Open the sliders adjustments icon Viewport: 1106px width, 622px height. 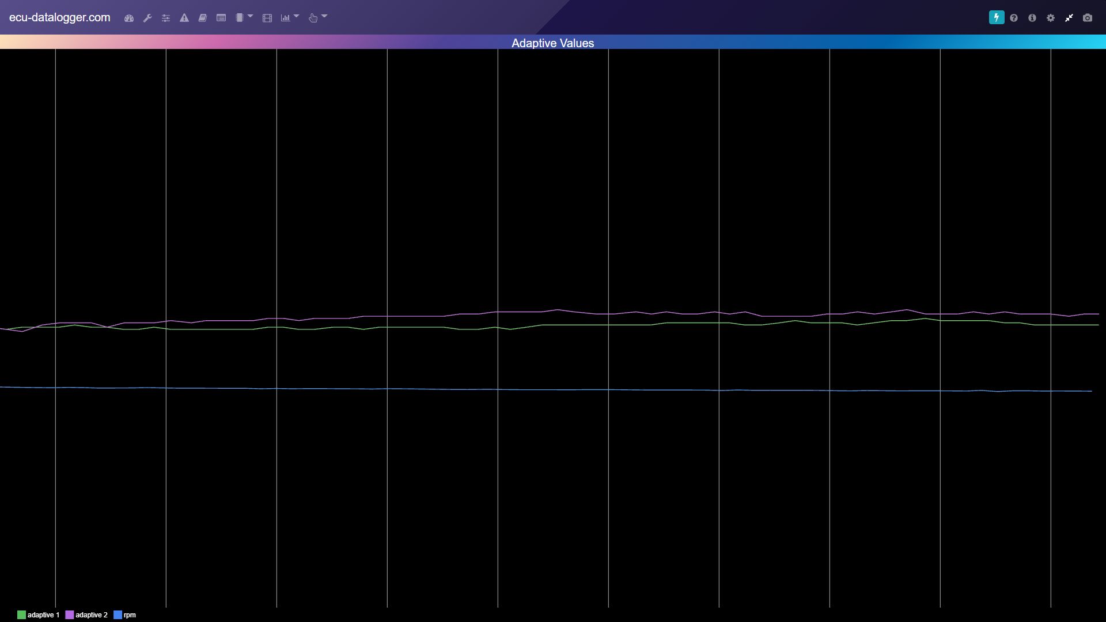coord(166,18)
